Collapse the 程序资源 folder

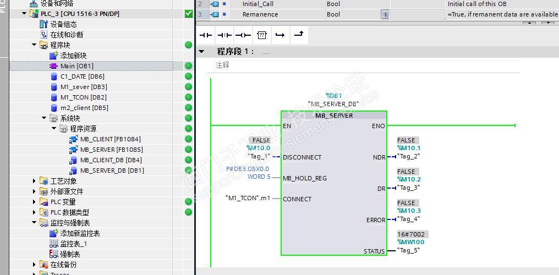[54, 129]
